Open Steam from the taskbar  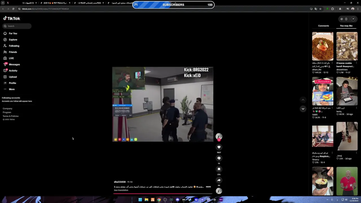190,200
